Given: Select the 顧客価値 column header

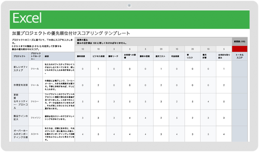Looking at the screenshot, I should [82, 57].
